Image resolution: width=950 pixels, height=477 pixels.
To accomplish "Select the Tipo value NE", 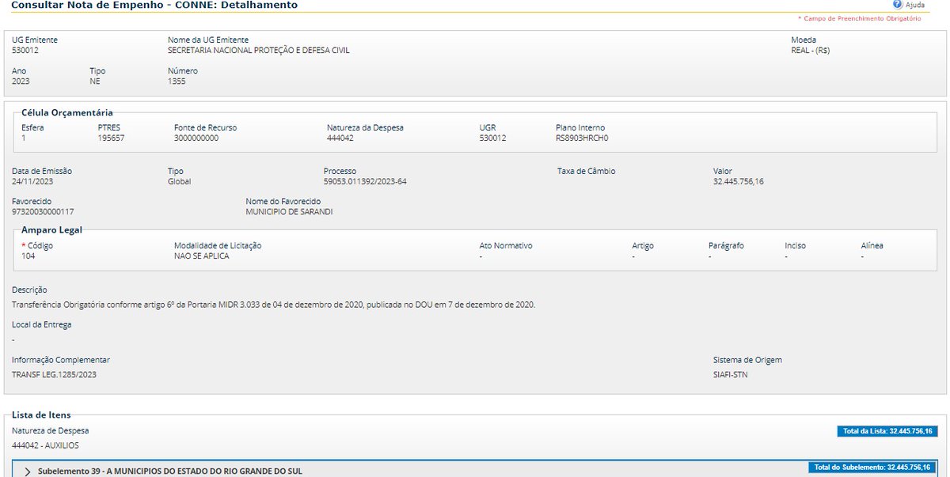I will pos(95,81).
